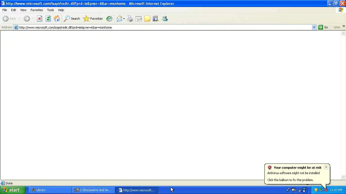This screenshot has height=194, width=346.
Task: Open the Tools menu
Action: pos(51,10)
